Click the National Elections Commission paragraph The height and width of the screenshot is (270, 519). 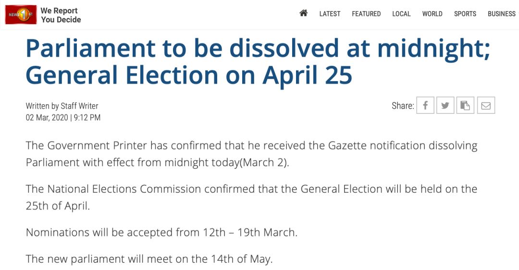pyautogui.click(x=251, y=197)
